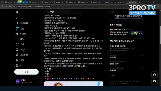This screenshot has height=91, width=161.
Task: Open Explore (탐구하다) search icon
Action: [x=17, y=23]
